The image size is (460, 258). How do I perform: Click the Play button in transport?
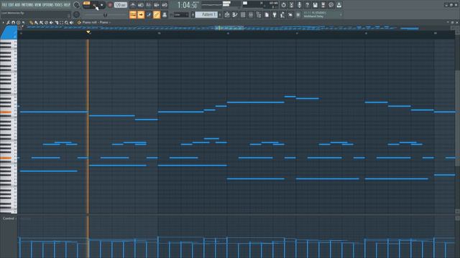point(95,5)
